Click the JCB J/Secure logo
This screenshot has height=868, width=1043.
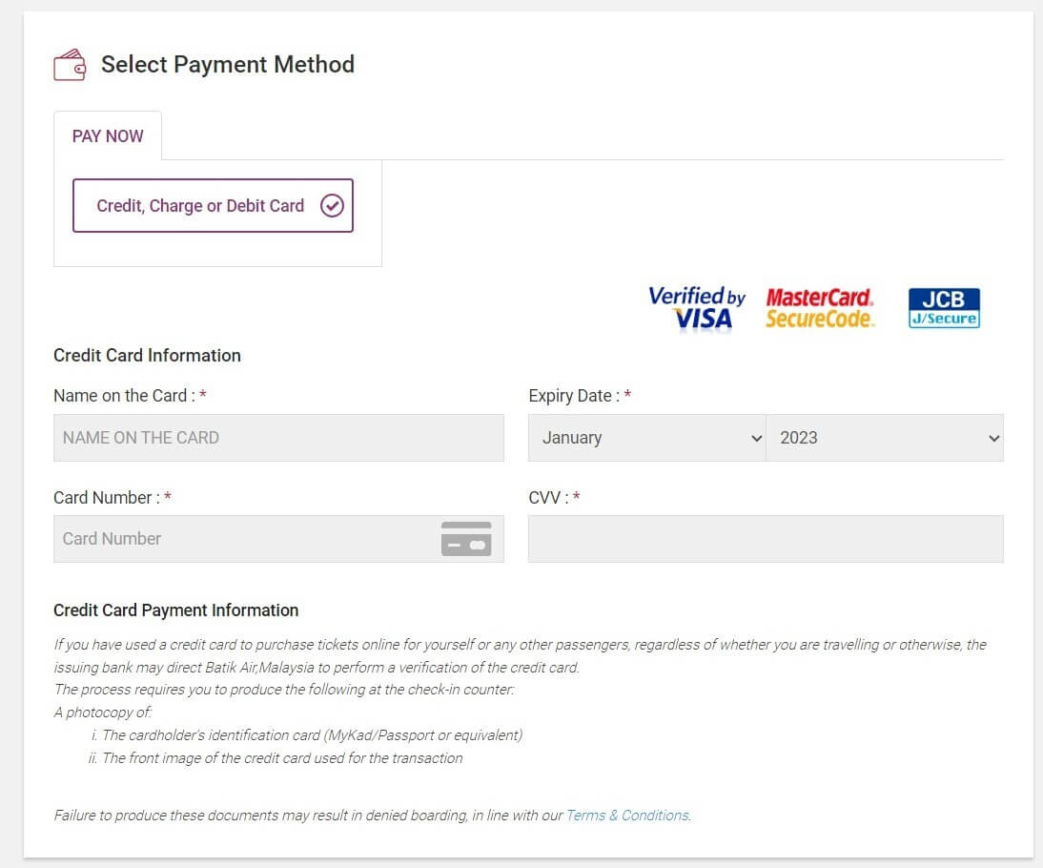click(944, 307)
